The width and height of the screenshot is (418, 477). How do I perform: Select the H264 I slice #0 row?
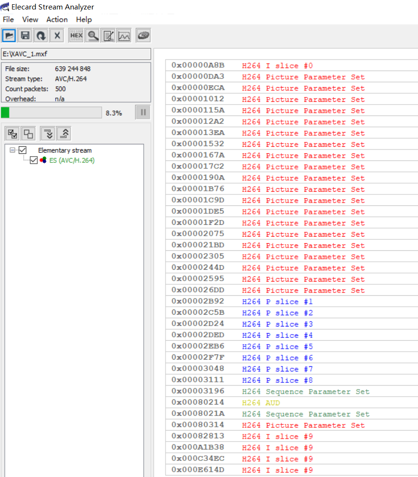click(292, 65)
